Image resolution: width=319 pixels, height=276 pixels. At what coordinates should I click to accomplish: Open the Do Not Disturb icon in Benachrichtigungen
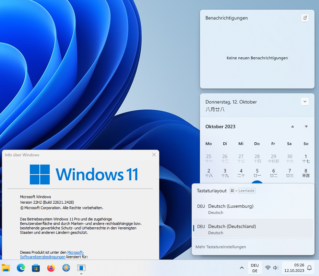(305, 18)
